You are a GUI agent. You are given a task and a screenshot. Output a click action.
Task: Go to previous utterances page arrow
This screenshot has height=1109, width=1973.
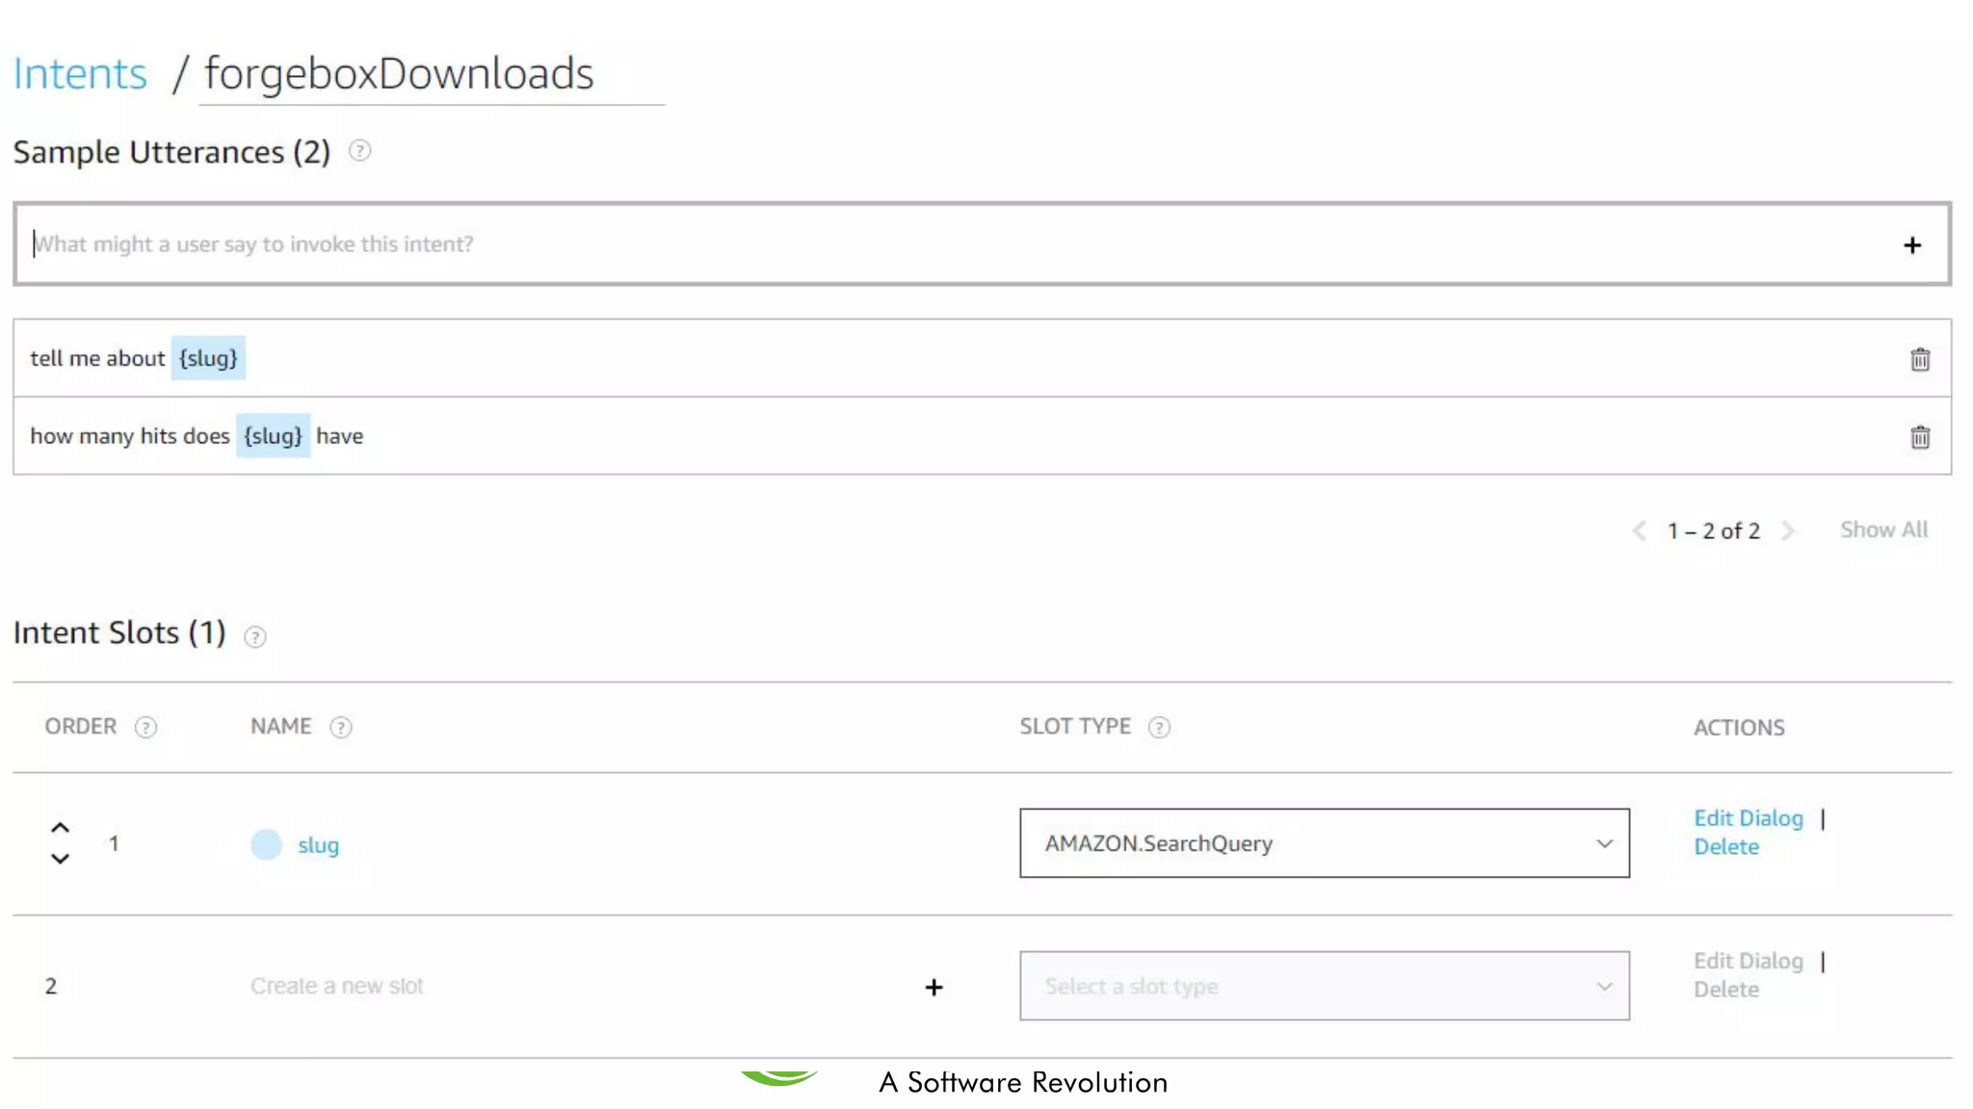pos(1639,531)
